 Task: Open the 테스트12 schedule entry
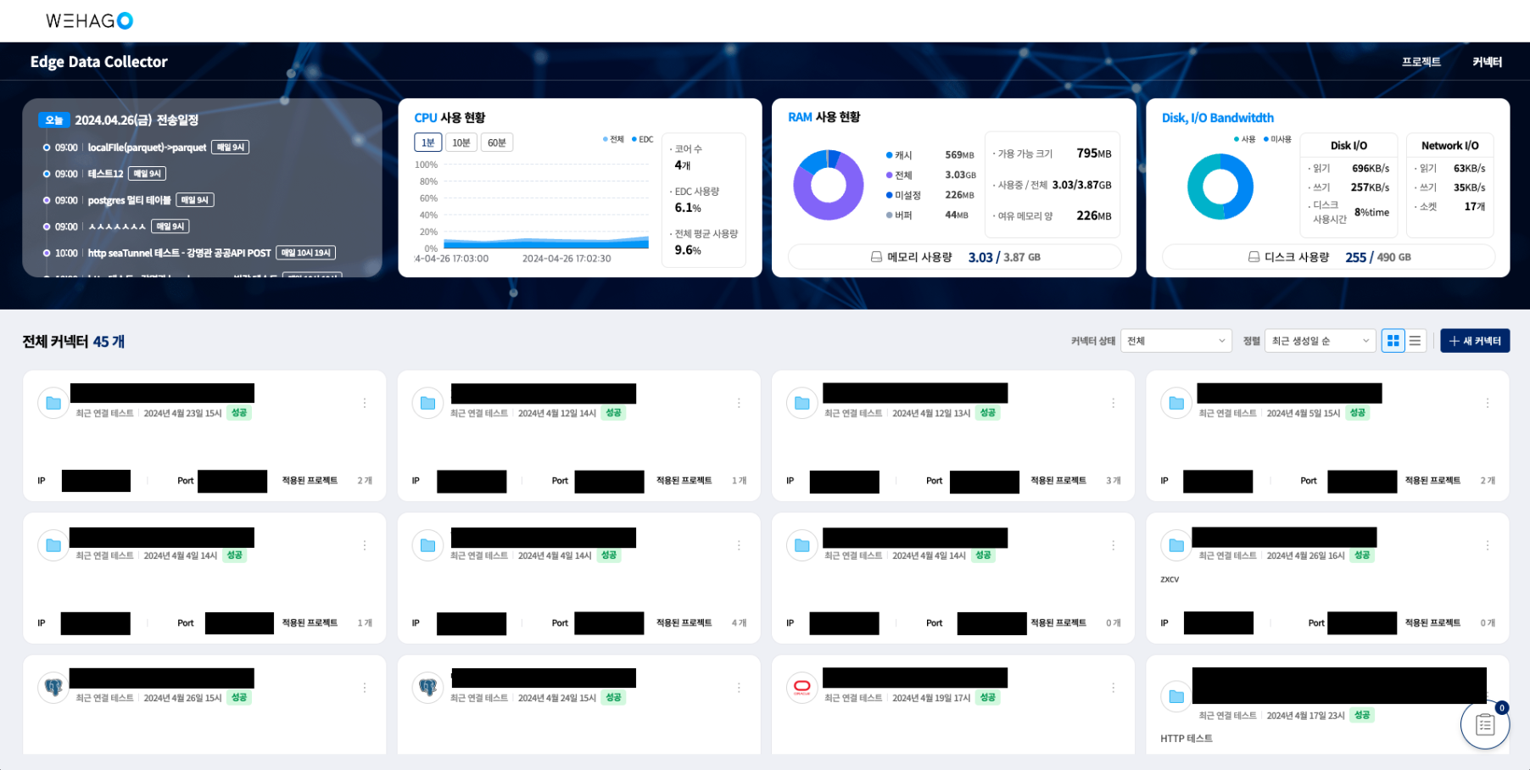coord(104,174)
